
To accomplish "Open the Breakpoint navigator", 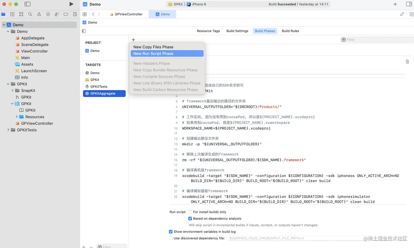I will point(66,14).
